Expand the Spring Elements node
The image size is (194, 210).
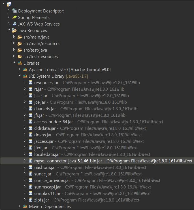tap(8, 17)
